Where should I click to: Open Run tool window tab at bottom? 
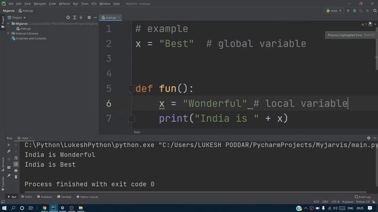(12, 197)
